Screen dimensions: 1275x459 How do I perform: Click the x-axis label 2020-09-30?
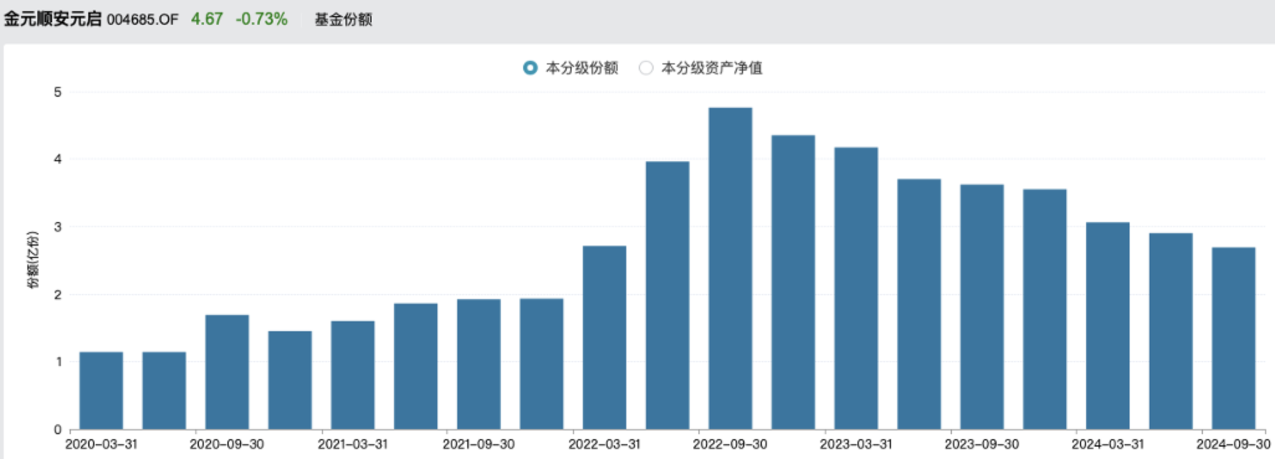click(x=227, y=445)
